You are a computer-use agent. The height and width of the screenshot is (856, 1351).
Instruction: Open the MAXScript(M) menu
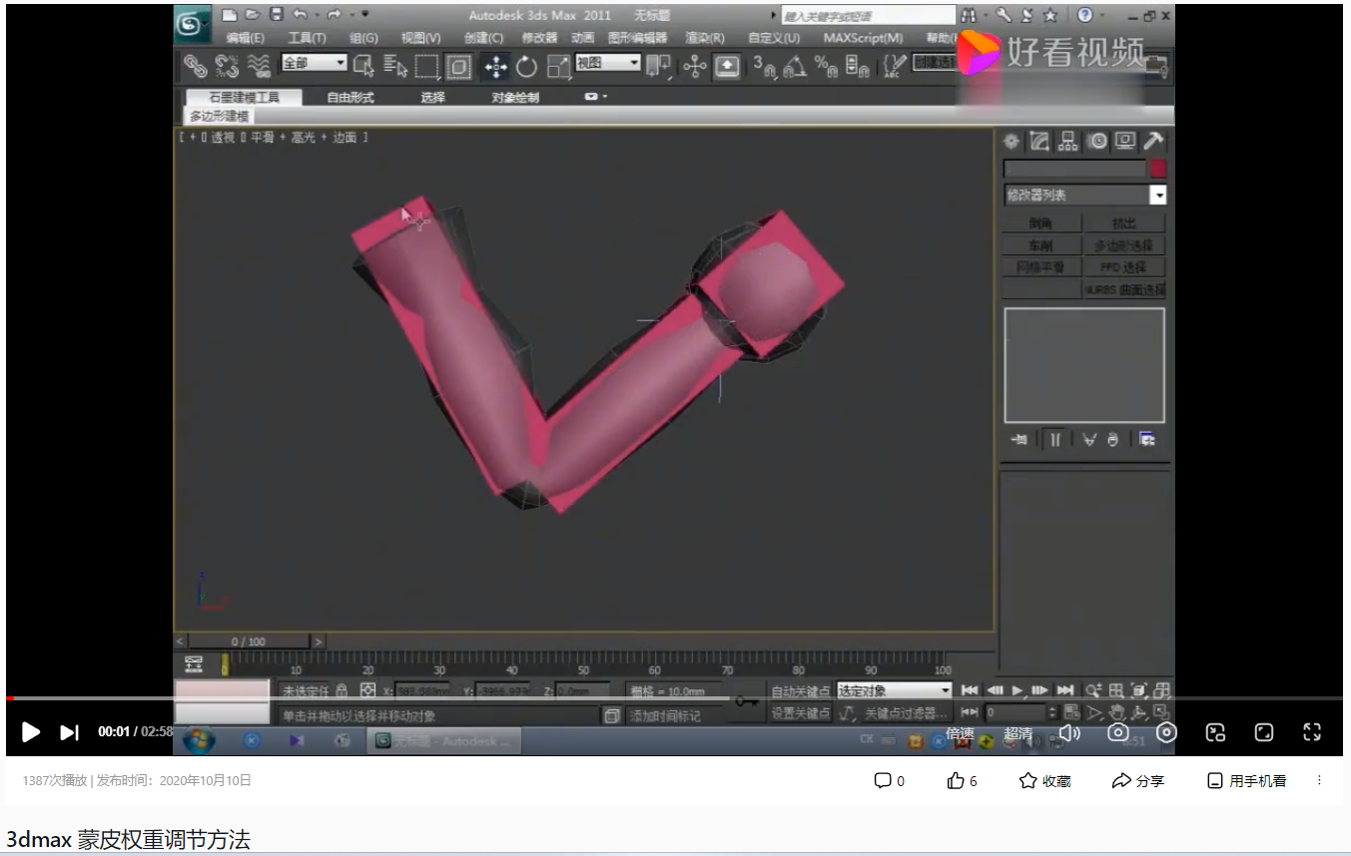[863, 38]
